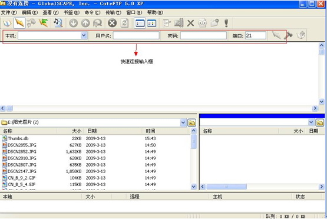The width and height of the screenshot is (327, 219).
Task: Select the DSCN2807.JPG file row
Action: coord(95,165)
